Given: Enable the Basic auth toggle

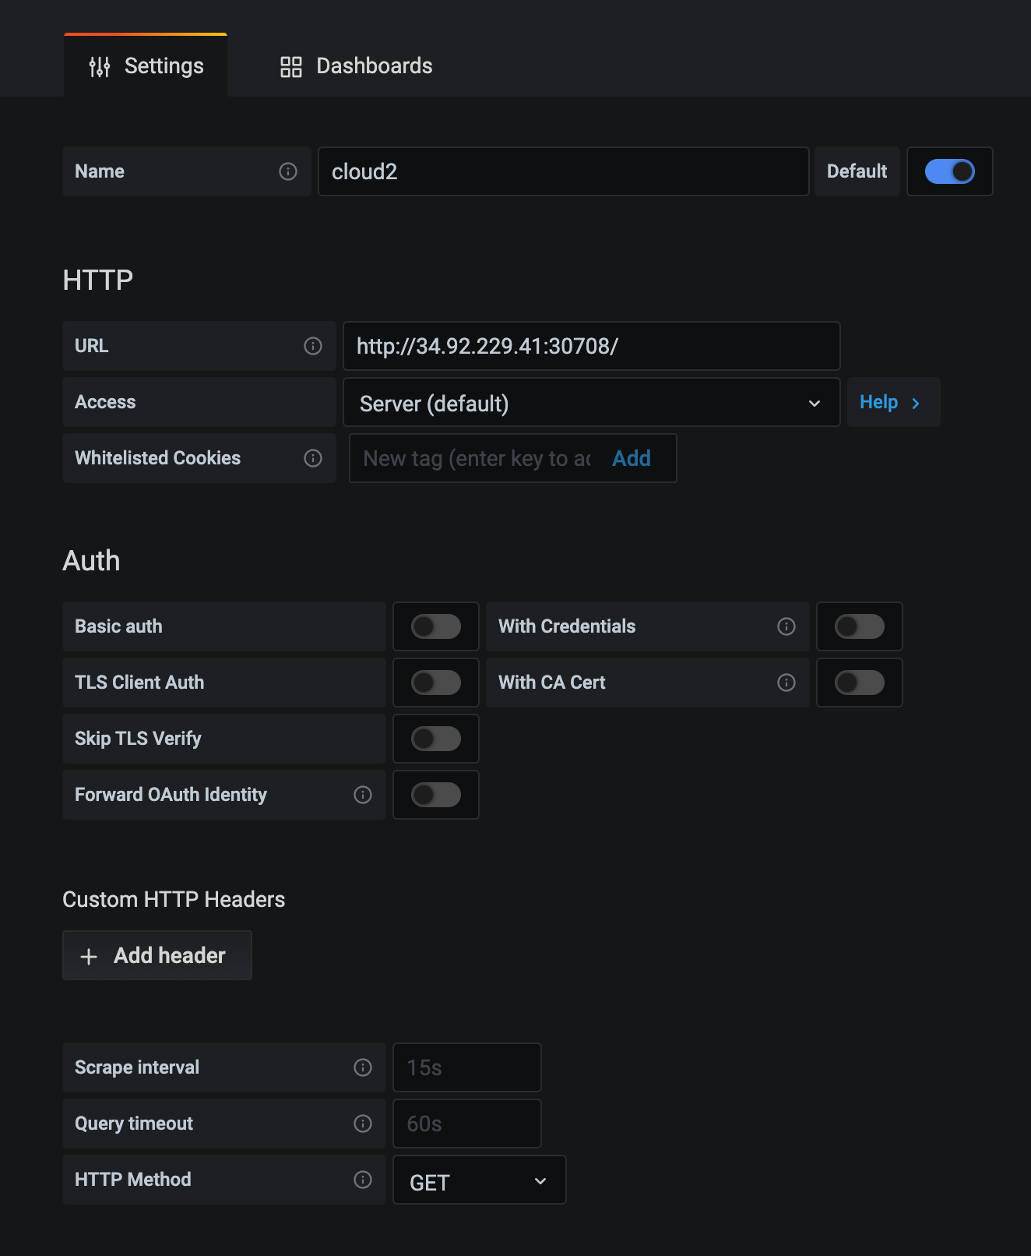Looking at the screenshot, I should (x=436, y=626).
